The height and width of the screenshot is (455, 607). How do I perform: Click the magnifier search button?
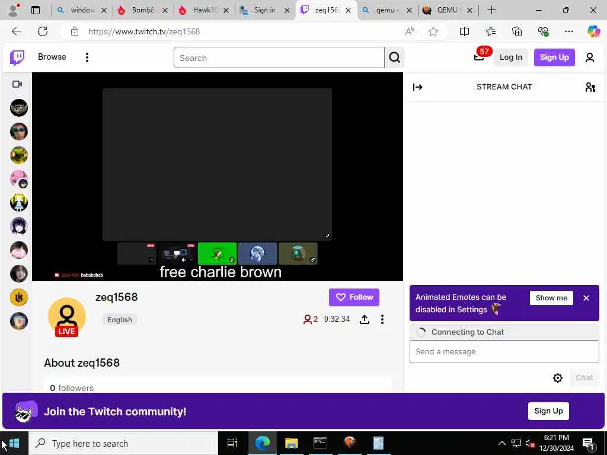394,57
